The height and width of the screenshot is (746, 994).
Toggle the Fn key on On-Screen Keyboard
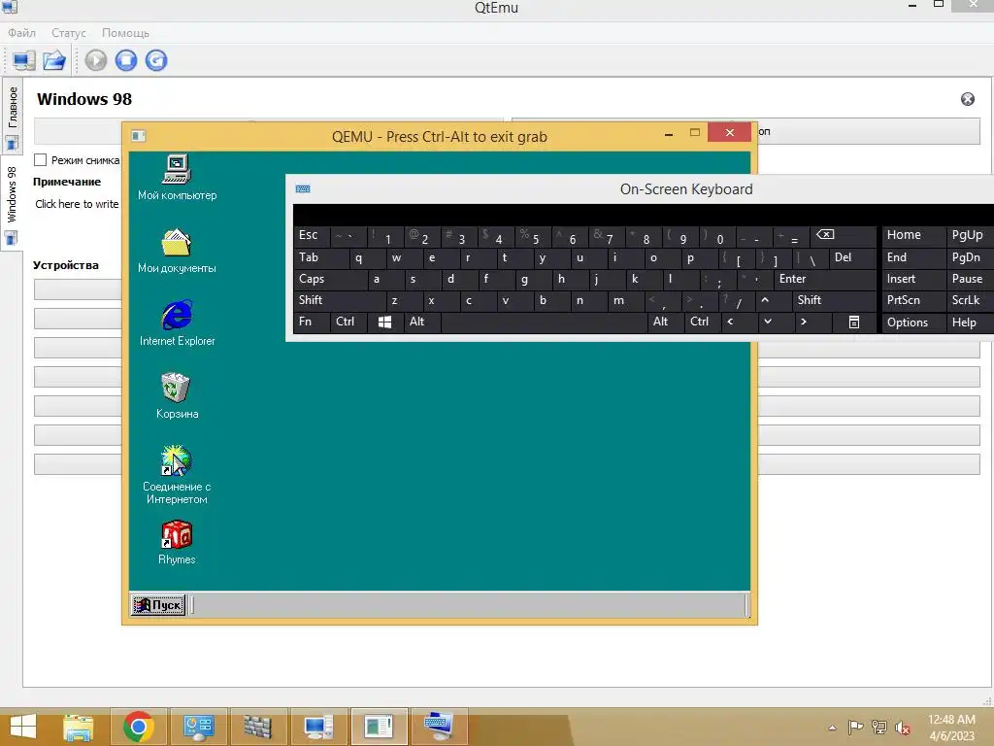[x=312, y=322]
